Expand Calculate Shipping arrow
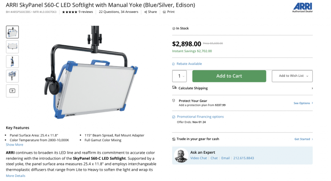 pyautogui.click(x=312, y=88)
